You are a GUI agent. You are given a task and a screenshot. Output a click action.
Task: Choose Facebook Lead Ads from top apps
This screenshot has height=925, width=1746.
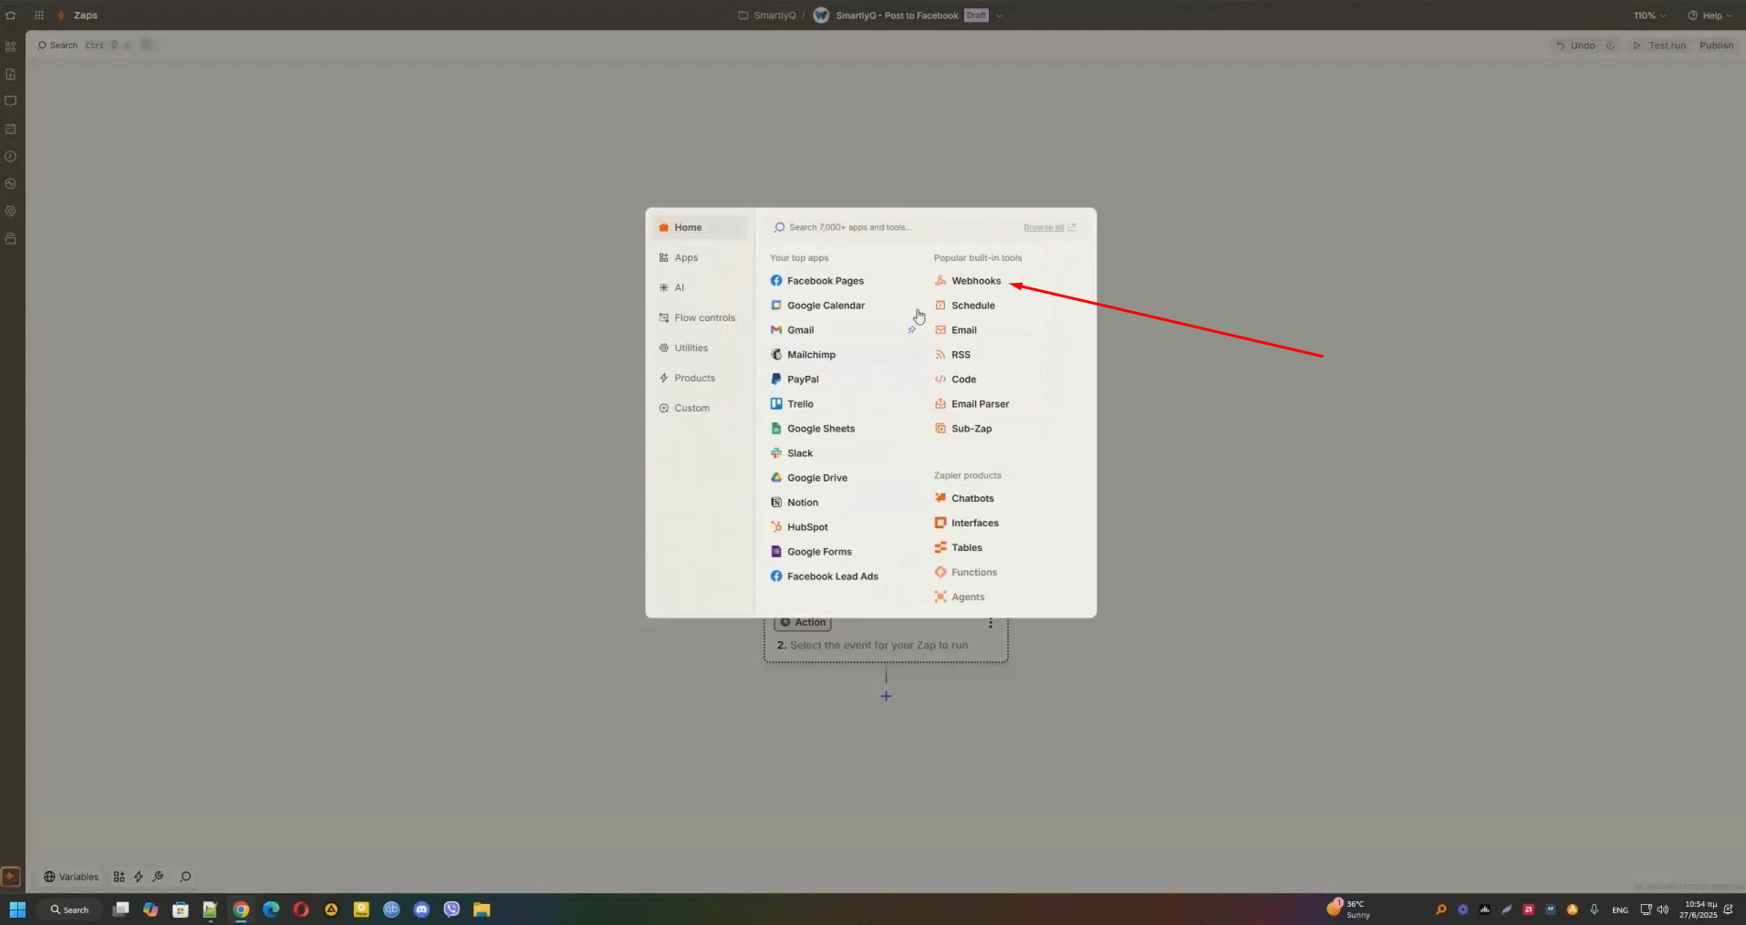click(825, 577)
